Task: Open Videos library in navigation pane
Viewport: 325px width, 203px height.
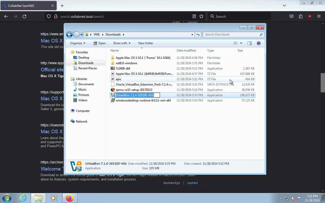Action: click(83, 100)
